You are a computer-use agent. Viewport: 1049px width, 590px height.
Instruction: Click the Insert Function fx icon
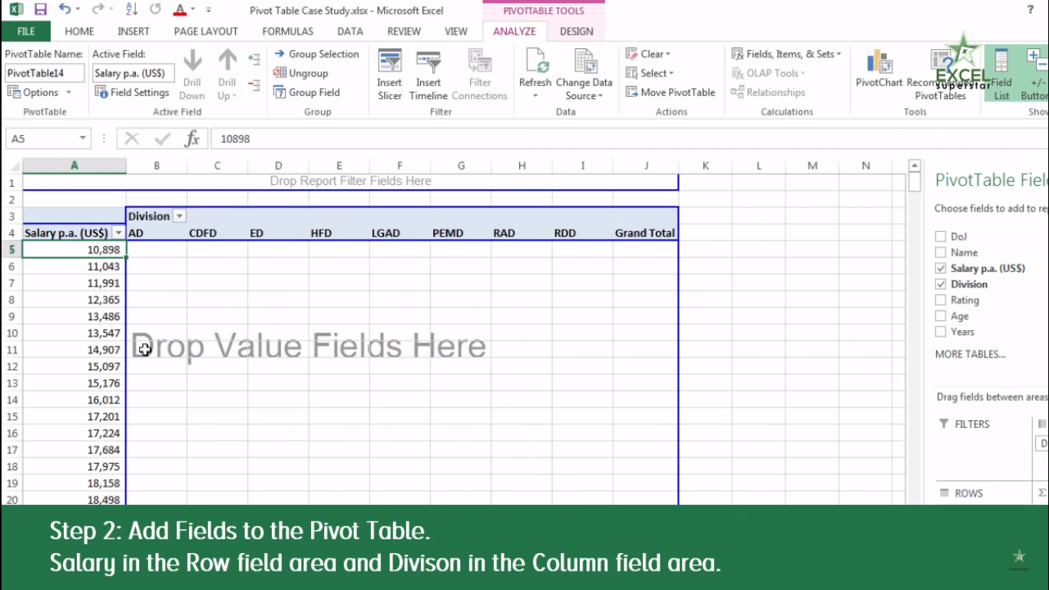[x=192, y=139]
